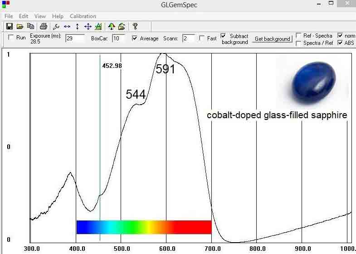Click the Copy icon in toolbar
Screen dimensions: 356x254
30,26
